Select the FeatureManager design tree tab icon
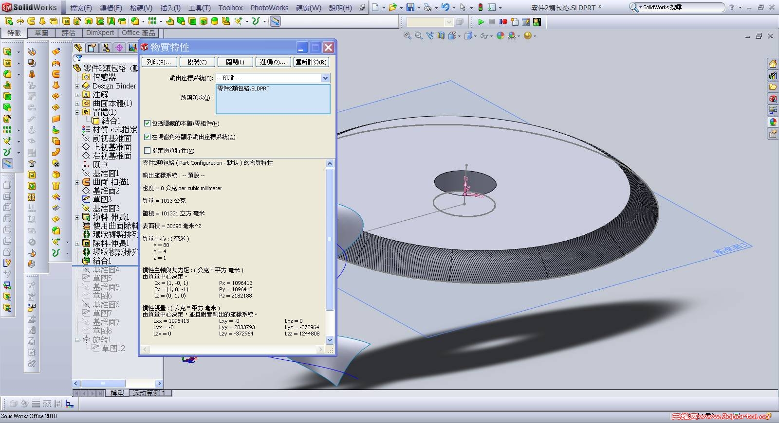Viewport: 779px width, 423px height. point(78,47)
